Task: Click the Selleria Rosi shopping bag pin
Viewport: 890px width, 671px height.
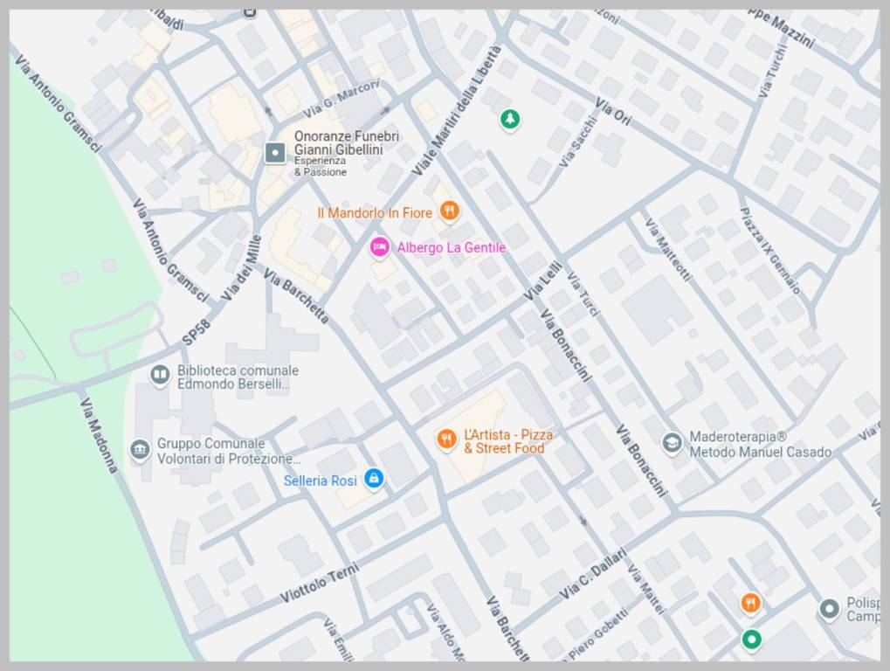Action: (x=374, y=478)
